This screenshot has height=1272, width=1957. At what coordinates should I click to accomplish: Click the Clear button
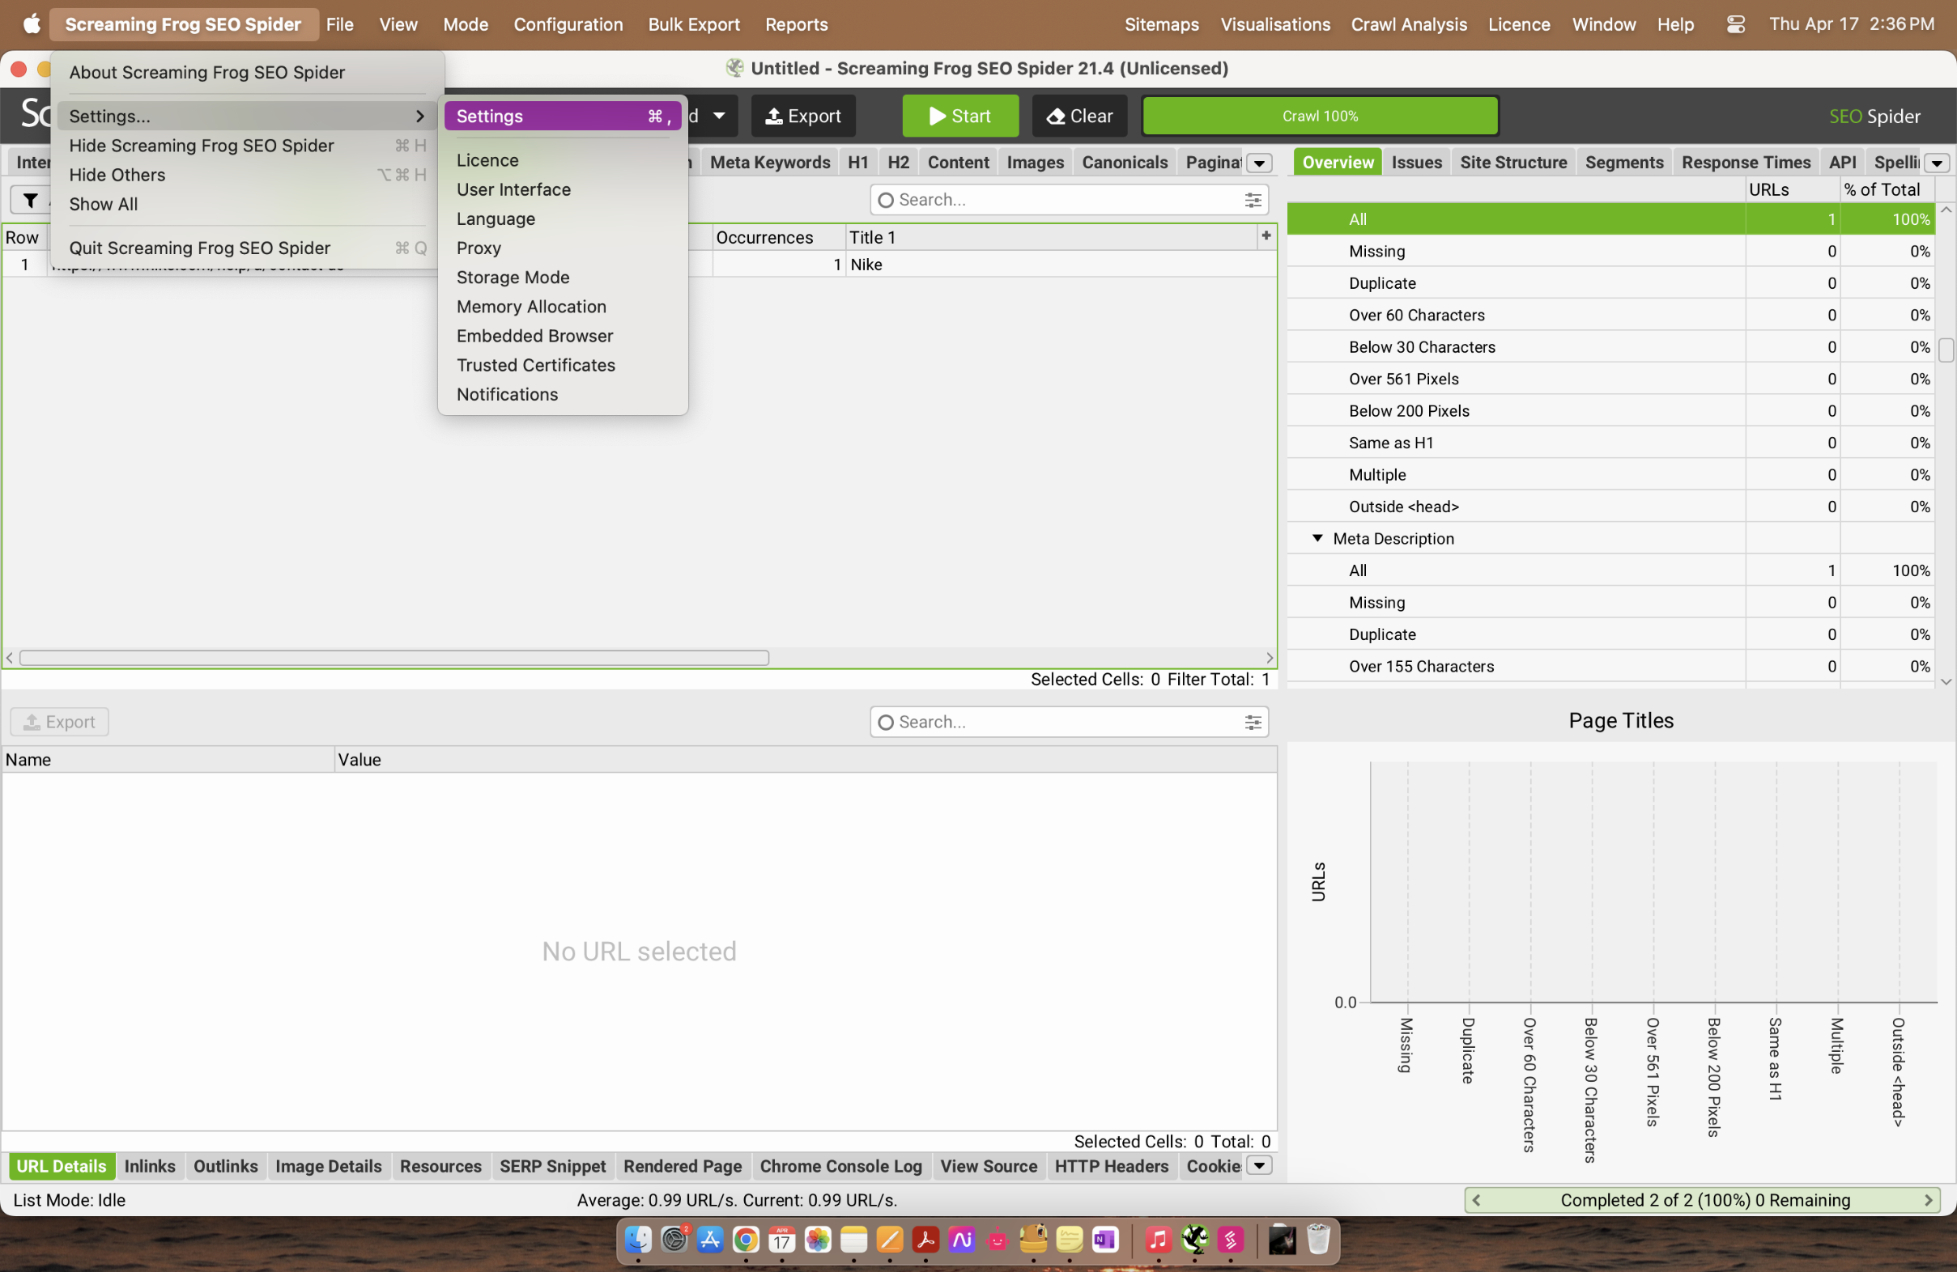click(x=1079, y=116)
